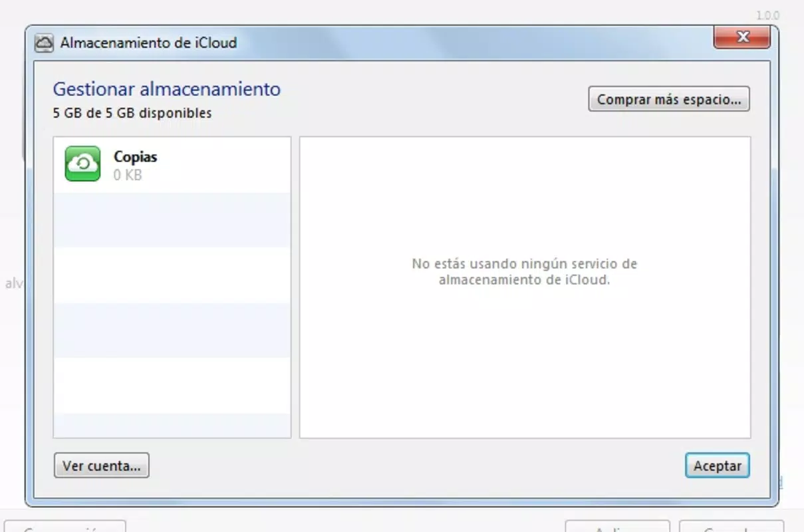Open Comprar más espacio dialog
Image resolution: width=804 pixels, height=532 pixels.
[669, 100]
